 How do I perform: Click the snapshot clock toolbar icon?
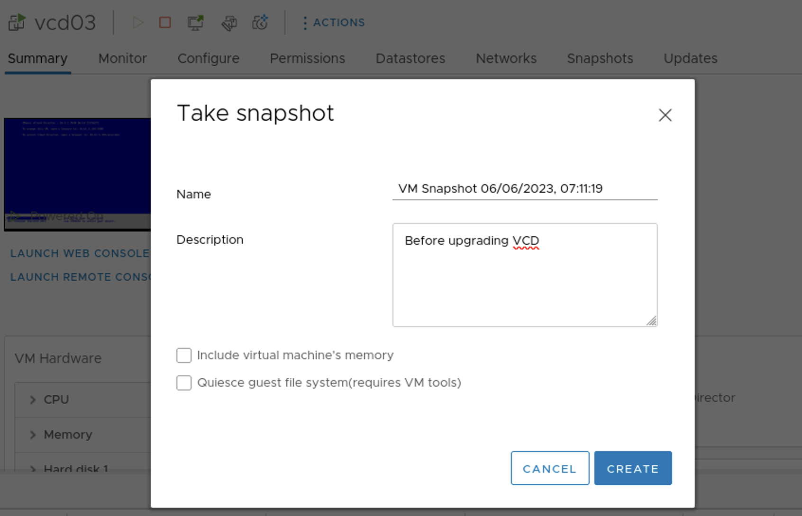260,22
